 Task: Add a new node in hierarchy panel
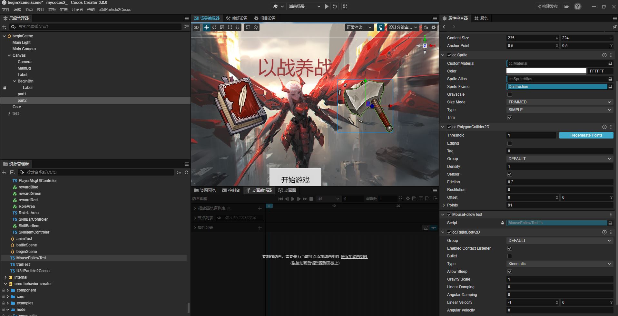click(4, 27)
